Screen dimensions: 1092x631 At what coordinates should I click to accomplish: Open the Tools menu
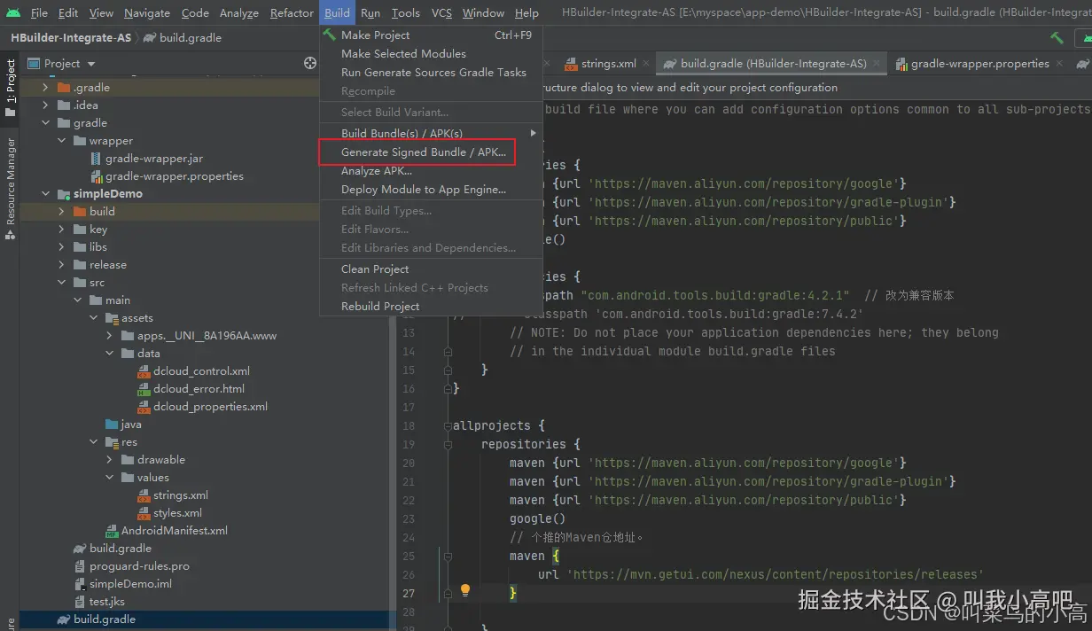[405, 12]
